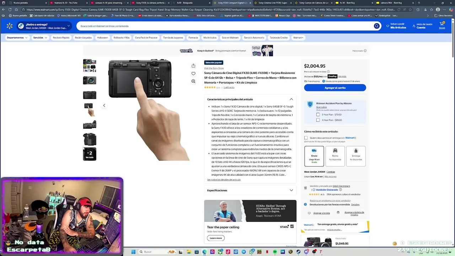This screenshot has width=455, height=256.
Task: Click the heart icon beside Agregar a la lista
Action: click(309, 213)
